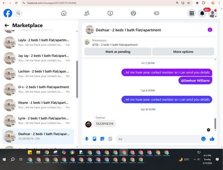Open notifications bell with 20+ badge
Image resolution: width=223 pixels, height=170 pixels.
point(202,13)
